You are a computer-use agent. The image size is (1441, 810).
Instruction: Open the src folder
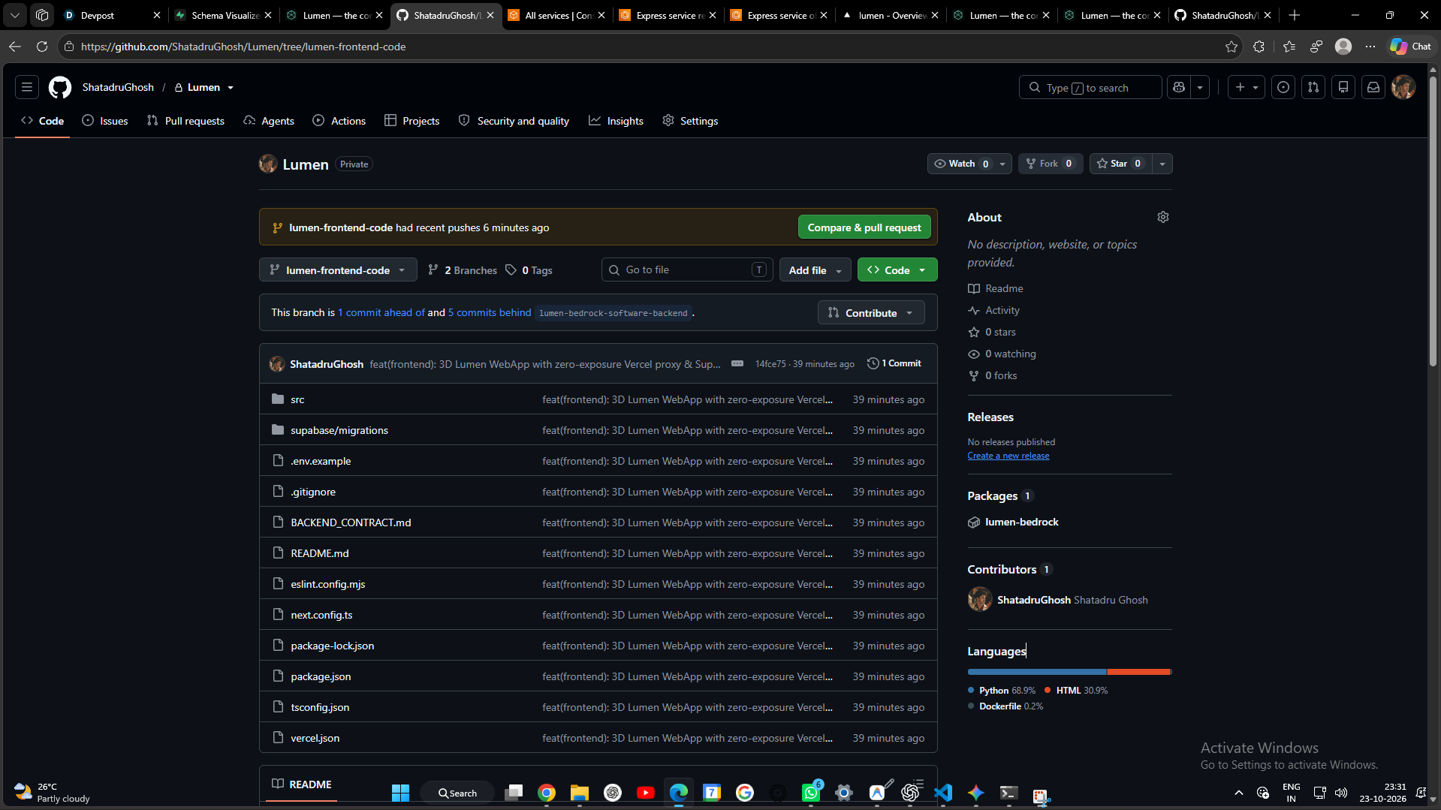pyautogui.click(x=297, y=399)
